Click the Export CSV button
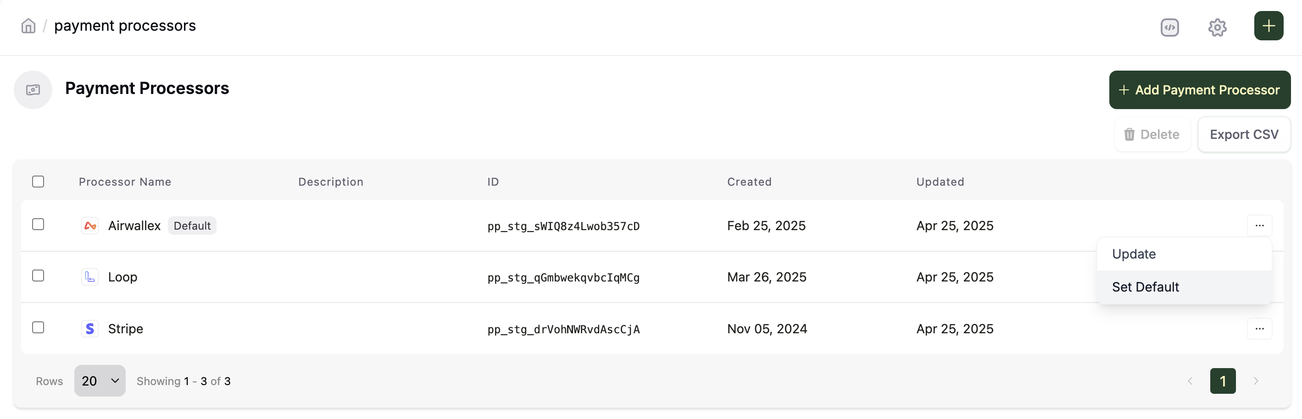The image size is (1302, 419). [1243, 134]
